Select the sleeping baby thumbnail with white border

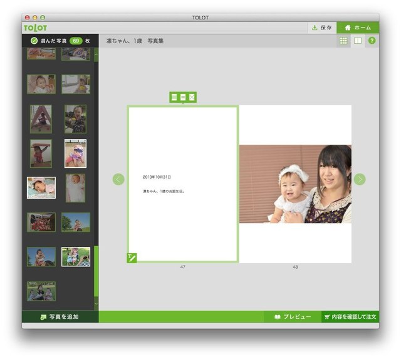[x=41, y=187]
